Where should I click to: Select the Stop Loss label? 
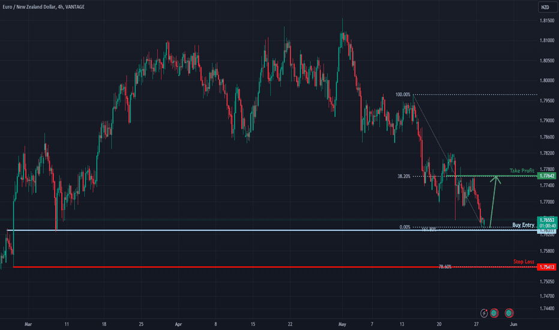click(524, 262)
